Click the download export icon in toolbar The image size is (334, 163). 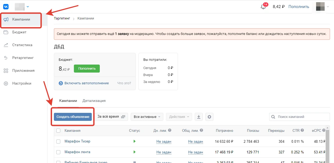(199, 117)
